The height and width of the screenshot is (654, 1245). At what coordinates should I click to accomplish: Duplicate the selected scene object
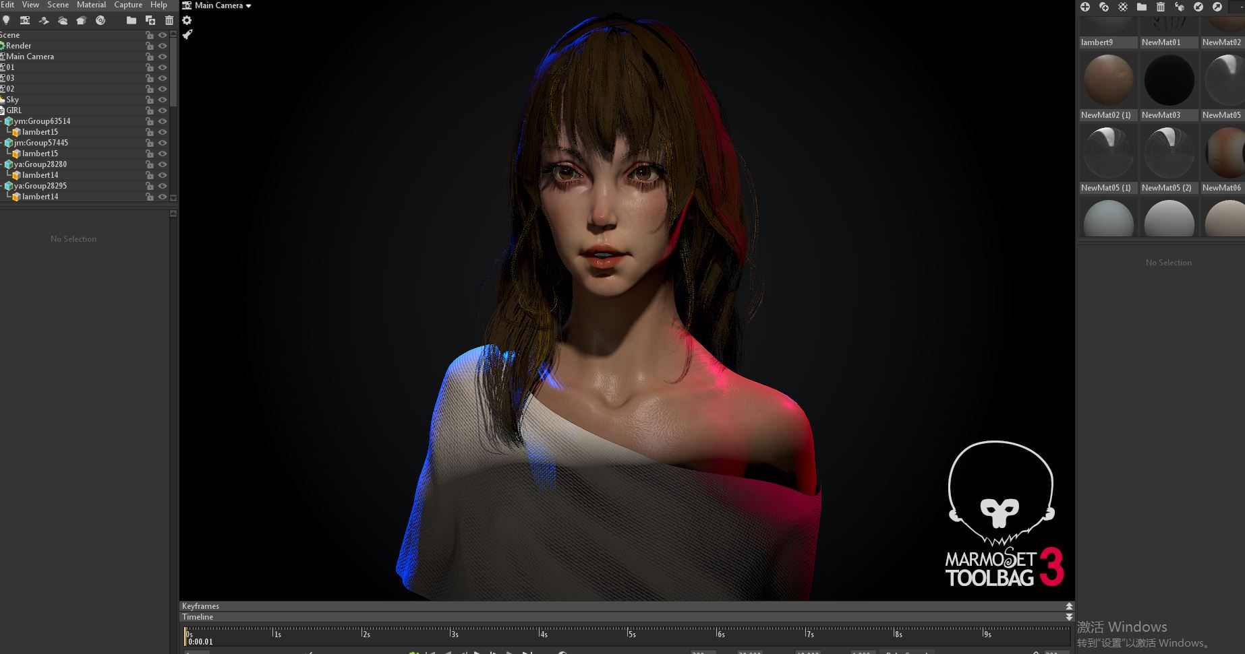(x=150, y=20)
